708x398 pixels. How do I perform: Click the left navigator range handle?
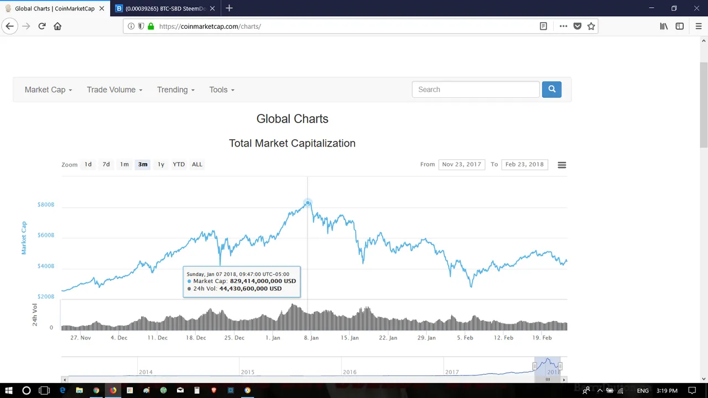pos(534,366)
